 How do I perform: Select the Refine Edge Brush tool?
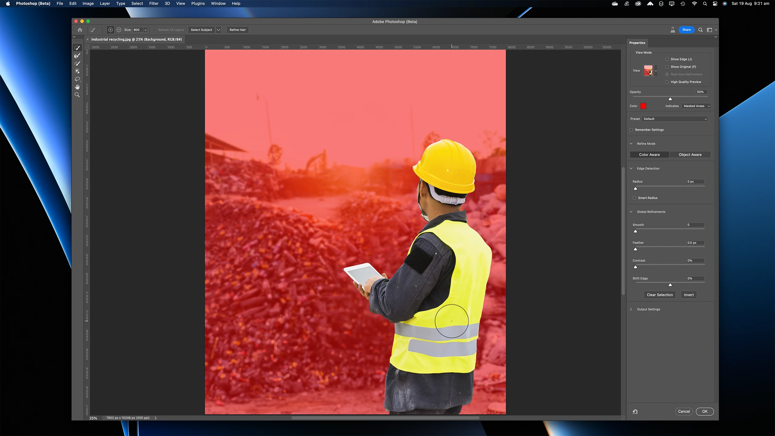[x=77, y=56]
